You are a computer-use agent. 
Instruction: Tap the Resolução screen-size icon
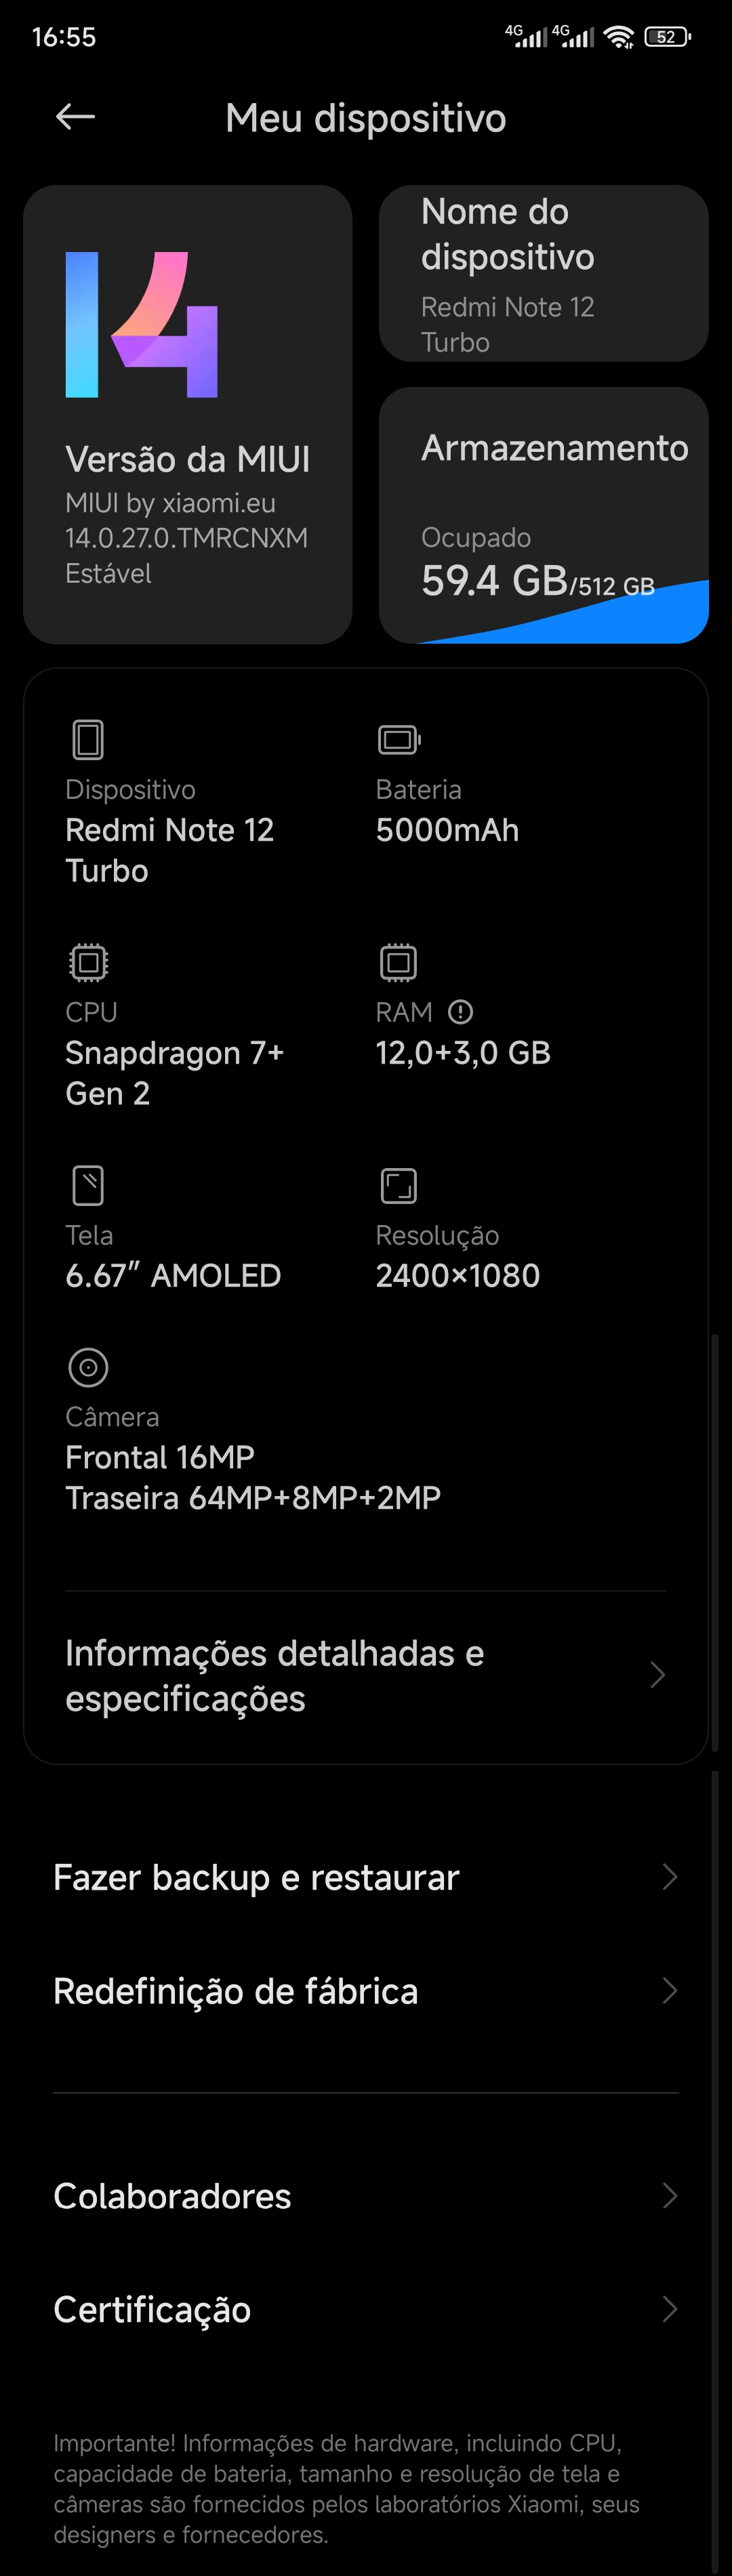click(399, 1186)
